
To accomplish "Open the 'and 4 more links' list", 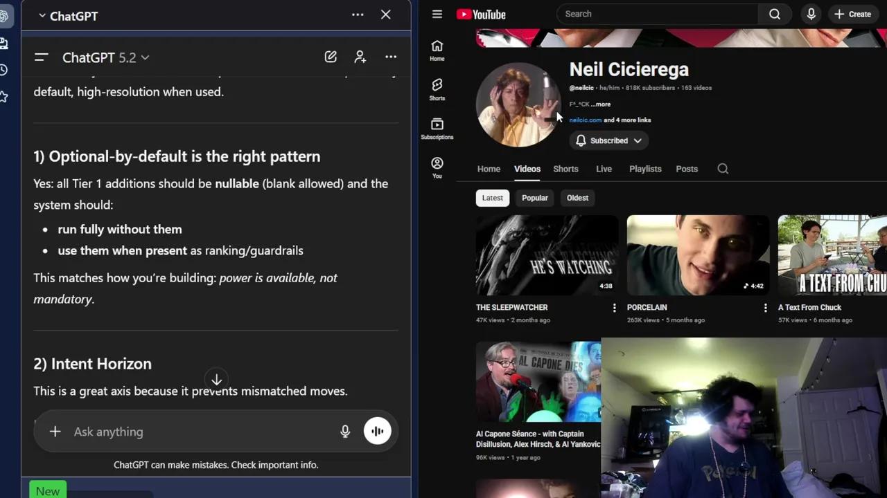I will pos(627,120).
